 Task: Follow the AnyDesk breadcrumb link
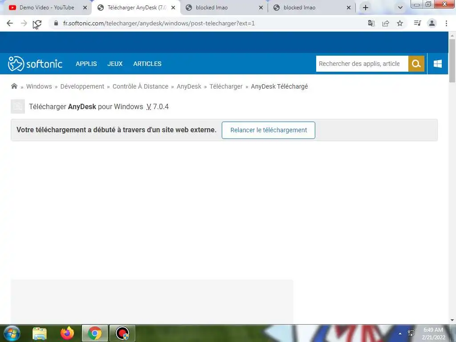189,86
